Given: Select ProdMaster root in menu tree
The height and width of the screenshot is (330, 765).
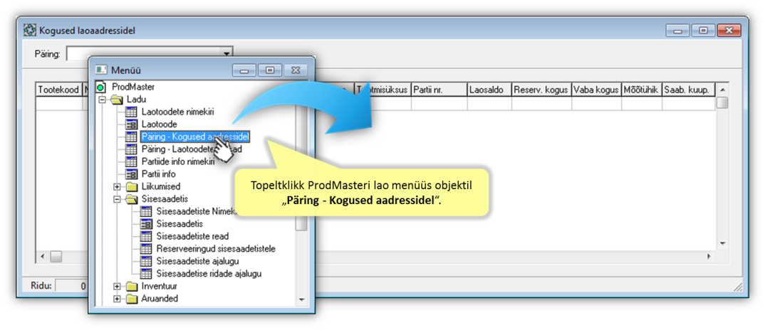Looking at the screenshot, I should 133,87.
